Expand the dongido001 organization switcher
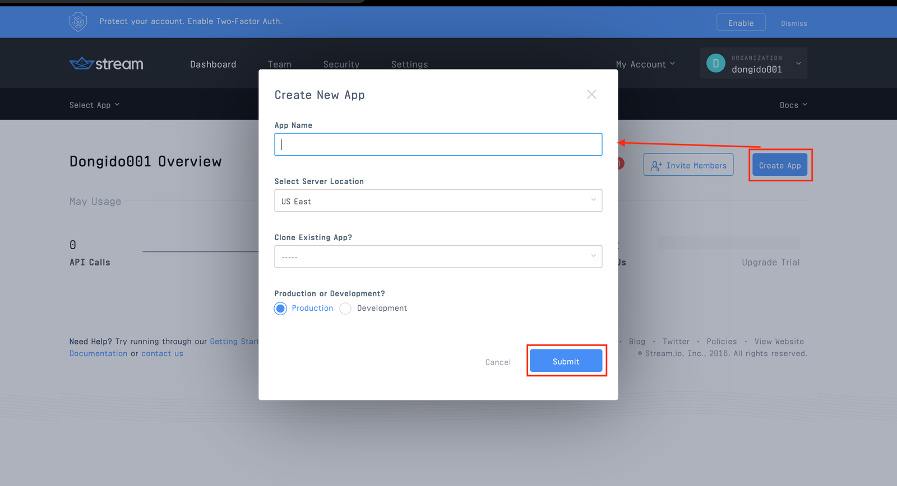 (798, 63)
